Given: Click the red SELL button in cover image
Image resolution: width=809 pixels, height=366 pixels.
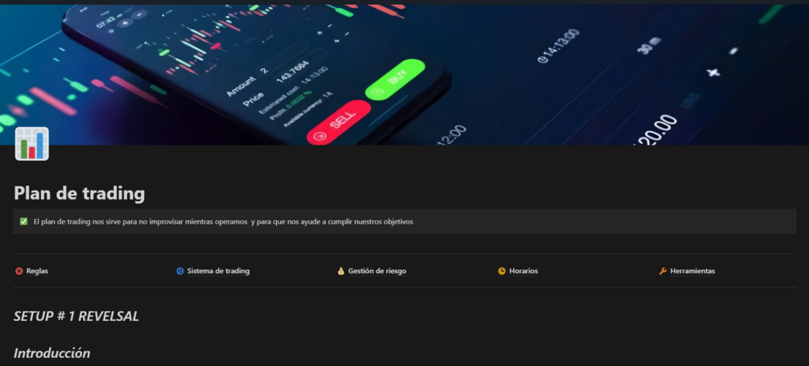Looking at the screenshot, I should tap(338, 123).
